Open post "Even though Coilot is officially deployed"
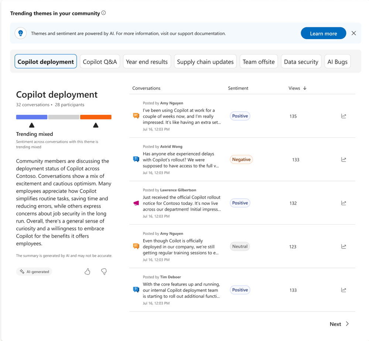Viewport: 369px width, 341px height. [x=181, y=247]
